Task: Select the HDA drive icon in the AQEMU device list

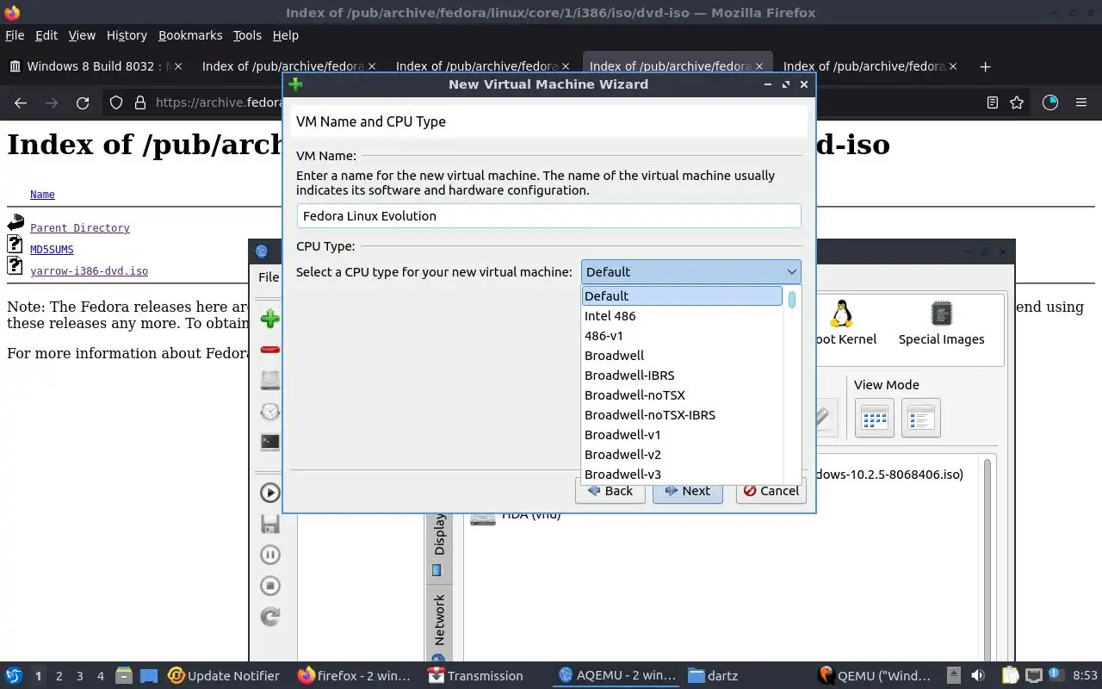Action: point(483,518)
